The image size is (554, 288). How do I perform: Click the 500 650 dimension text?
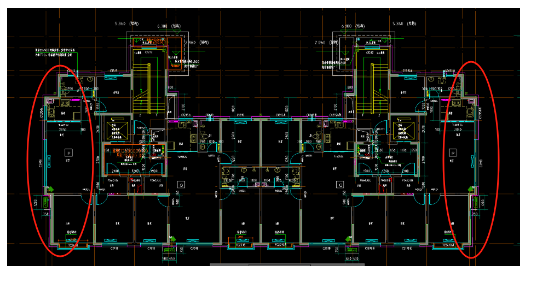tap(169, 258)
